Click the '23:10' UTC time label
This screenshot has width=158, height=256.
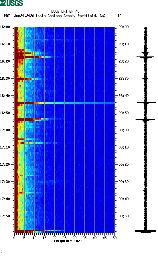pos(124,44)
